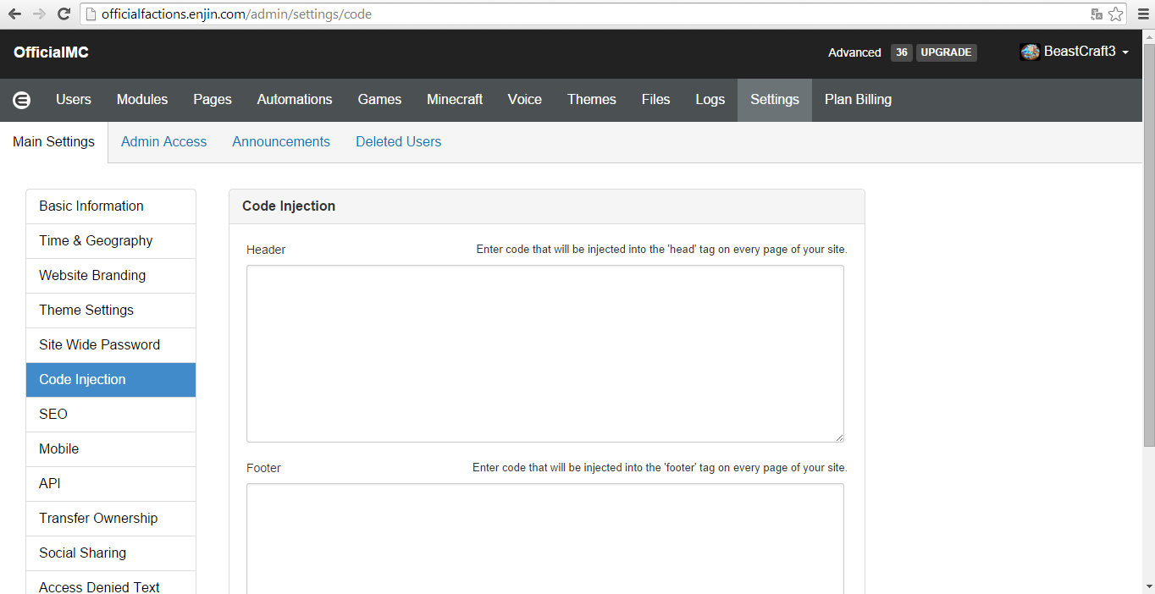Click inside the Footer code textarea
Screen dimensions: 1155x594
545,539
